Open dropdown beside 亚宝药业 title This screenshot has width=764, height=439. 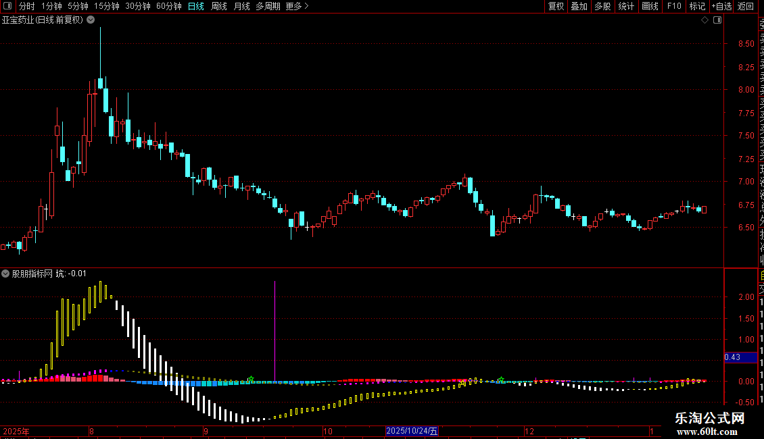pyautogui.click(x=91, y=20)
